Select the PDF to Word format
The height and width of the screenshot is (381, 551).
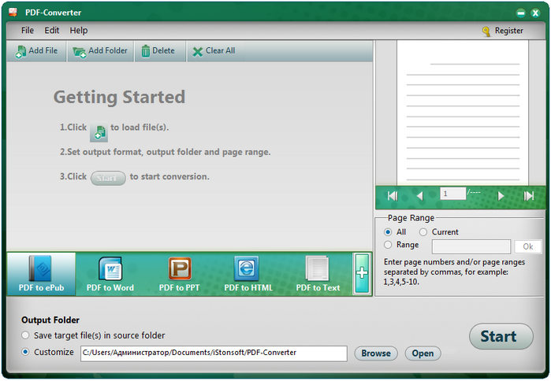(110, 274)
